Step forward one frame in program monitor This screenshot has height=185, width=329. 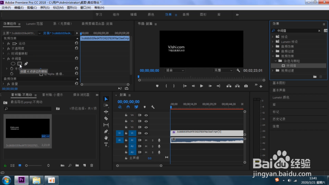click(210, 86)
